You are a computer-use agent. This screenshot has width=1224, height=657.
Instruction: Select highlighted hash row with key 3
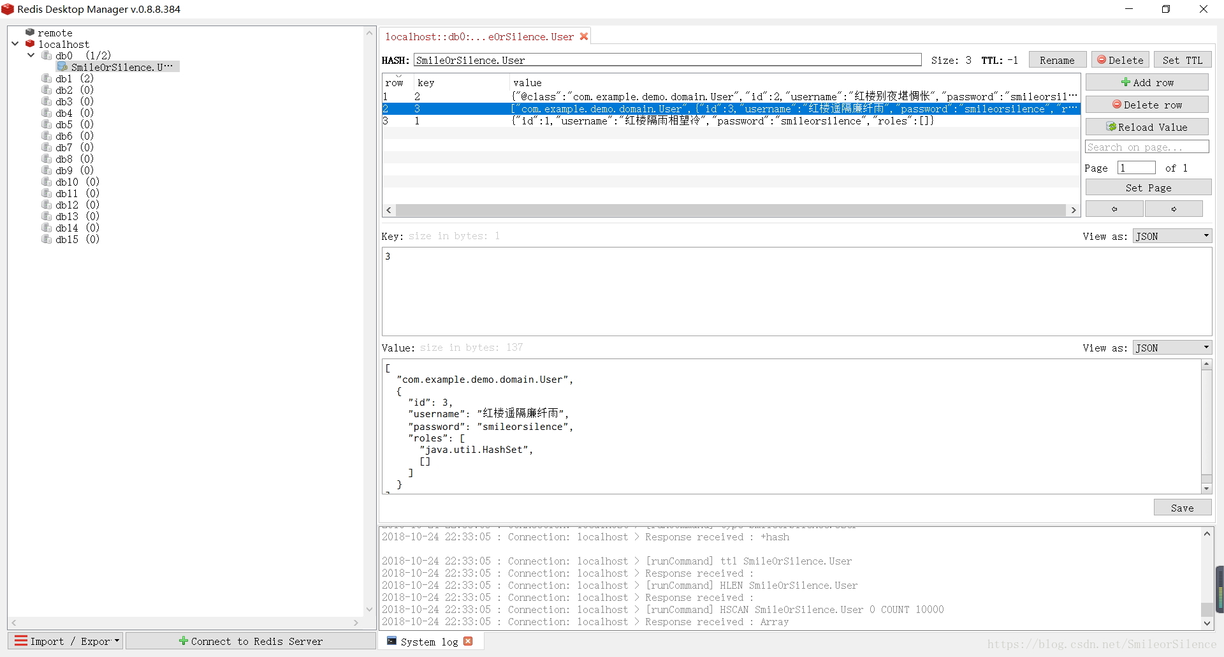click(x=731, y=109)
